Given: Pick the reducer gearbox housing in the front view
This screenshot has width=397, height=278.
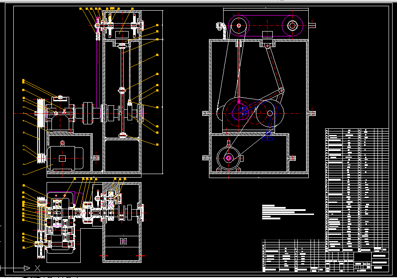Looking at the screenshot, I should pos(60,115).
